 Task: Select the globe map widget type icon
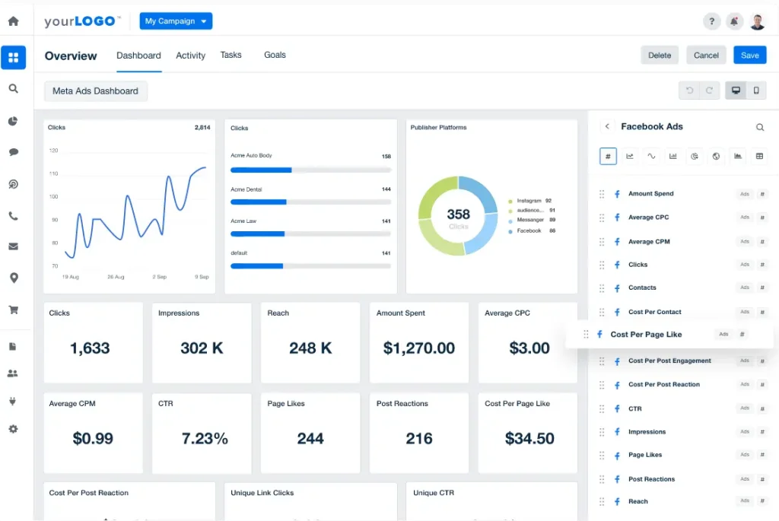tap(716, 156)
